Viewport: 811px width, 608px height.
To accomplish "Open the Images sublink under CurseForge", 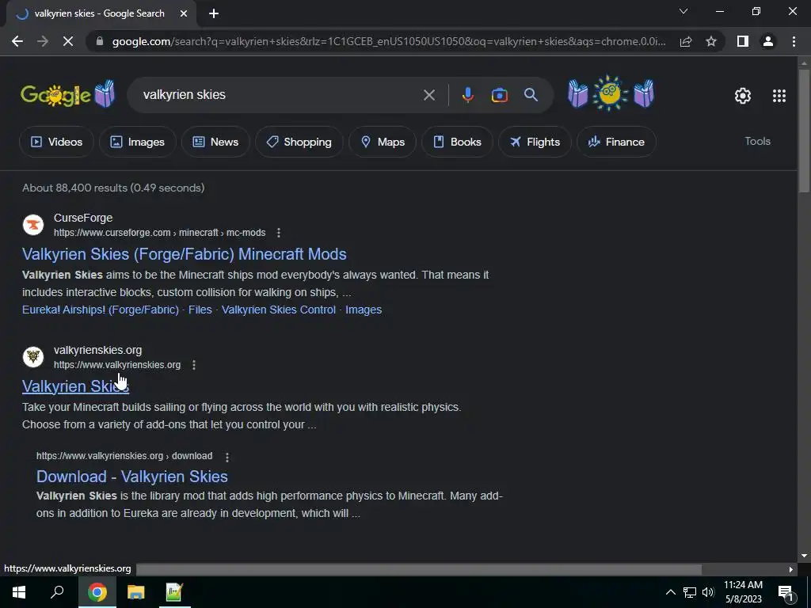I will tap(364, 310).
